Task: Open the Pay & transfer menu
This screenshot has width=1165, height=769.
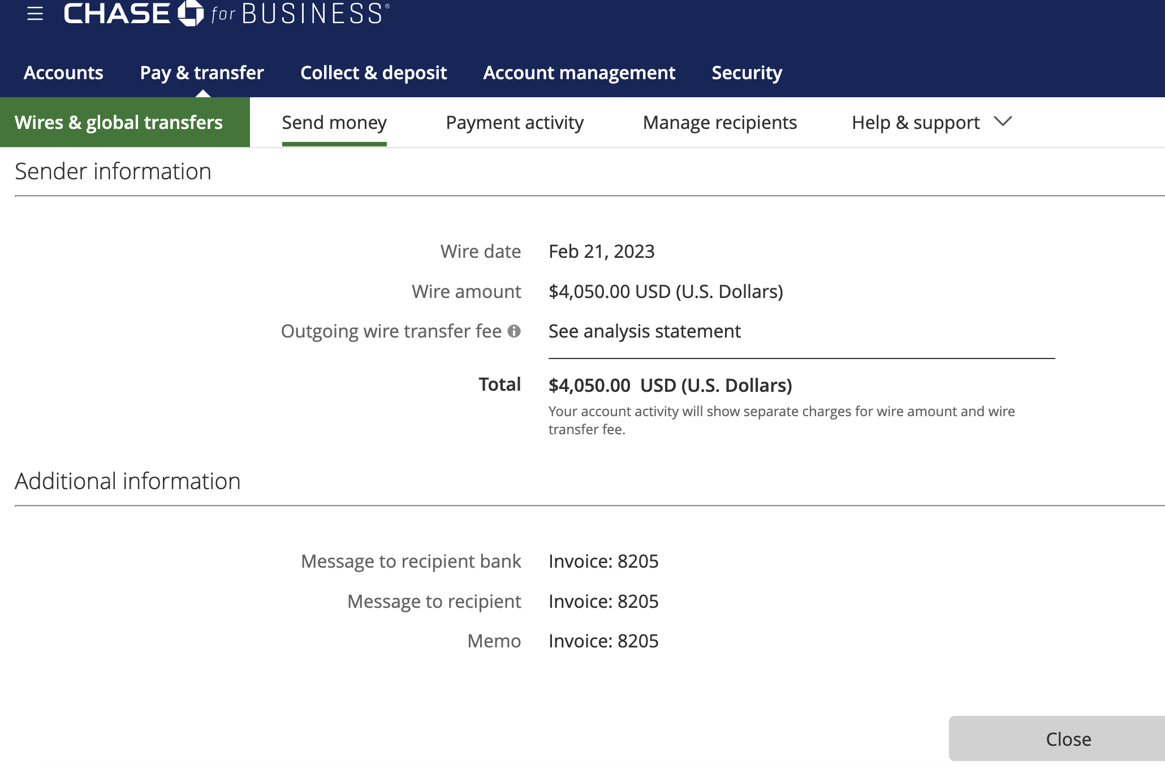Action: (x=202, y=72)
